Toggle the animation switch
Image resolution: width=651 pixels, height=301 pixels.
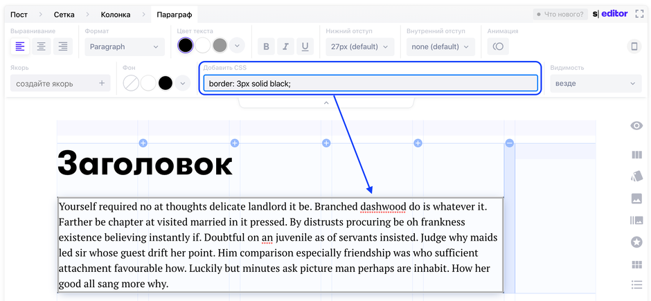(497, 46)
